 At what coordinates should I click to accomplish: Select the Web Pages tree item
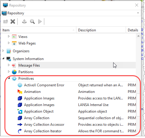27,43
